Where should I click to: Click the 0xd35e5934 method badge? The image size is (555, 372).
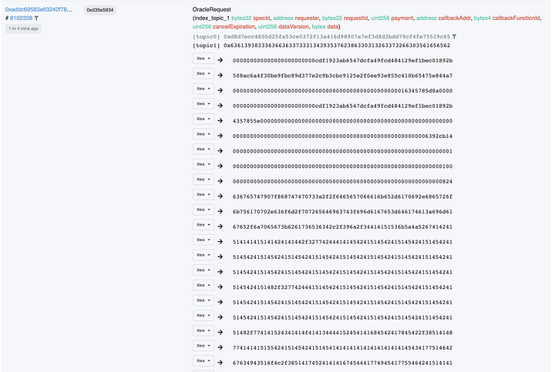click(99, 10)
